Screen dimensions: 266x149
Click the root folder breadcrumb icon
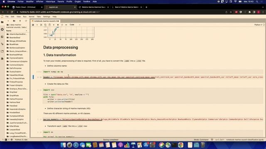click(x=7, y=25)
